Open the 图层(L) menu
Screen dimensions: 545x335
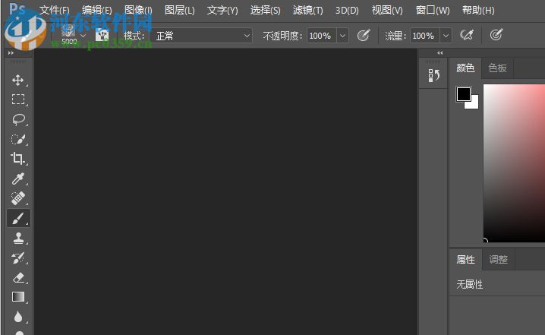pos(179,10)
